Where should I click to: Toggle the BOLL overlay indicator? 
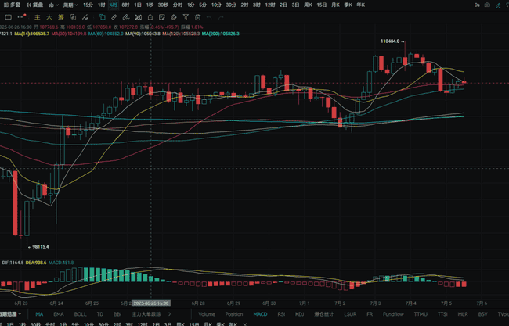(80, 314)
